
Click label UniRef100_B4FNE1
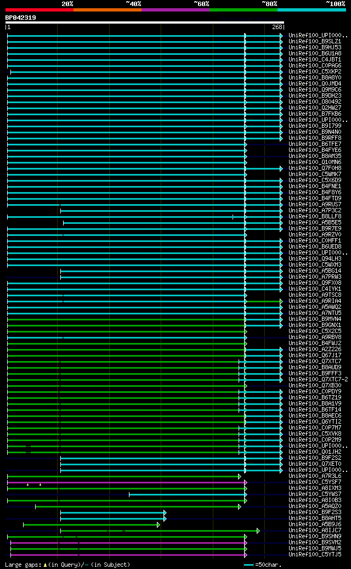pos(315,186)
